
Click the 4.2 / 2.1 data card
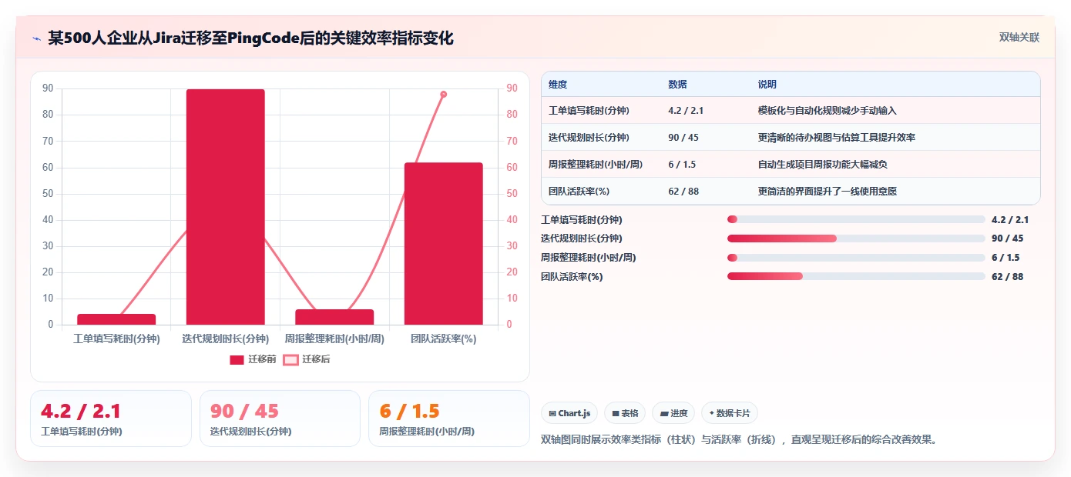click(x=111, y=419)
